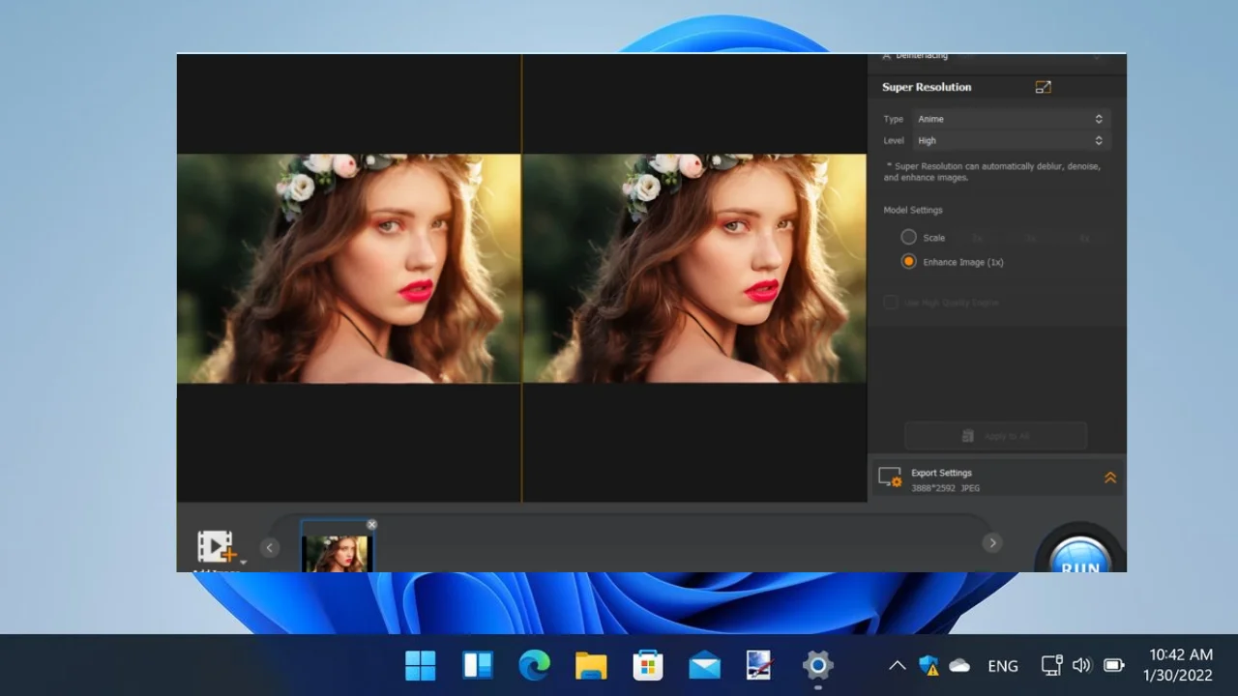
Task: Tick the Use High Quality Engine checkbox
Action: (891, 303)
